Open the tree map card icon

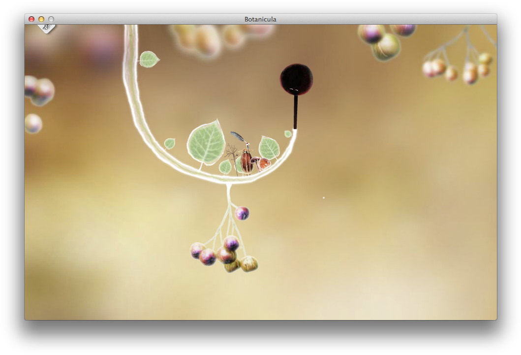(x=46, y=28)
